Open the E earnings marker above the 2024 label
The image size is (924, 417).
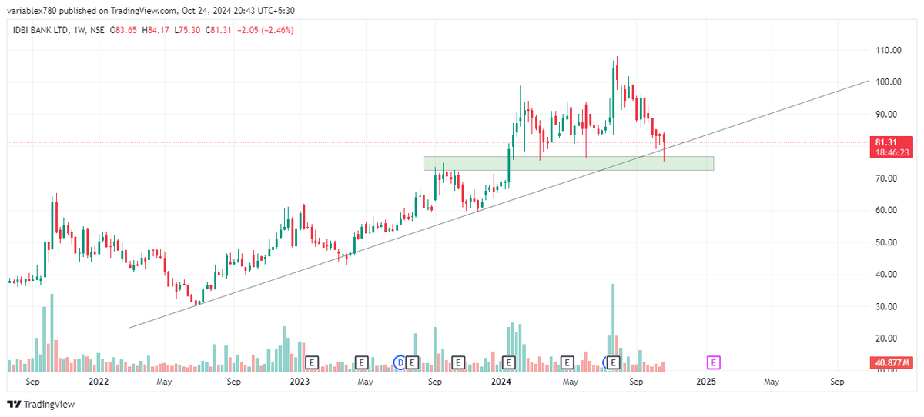click(x=508, y=362)
